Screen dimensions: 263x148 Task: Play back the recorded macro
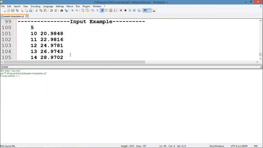[x=130, y=11]
